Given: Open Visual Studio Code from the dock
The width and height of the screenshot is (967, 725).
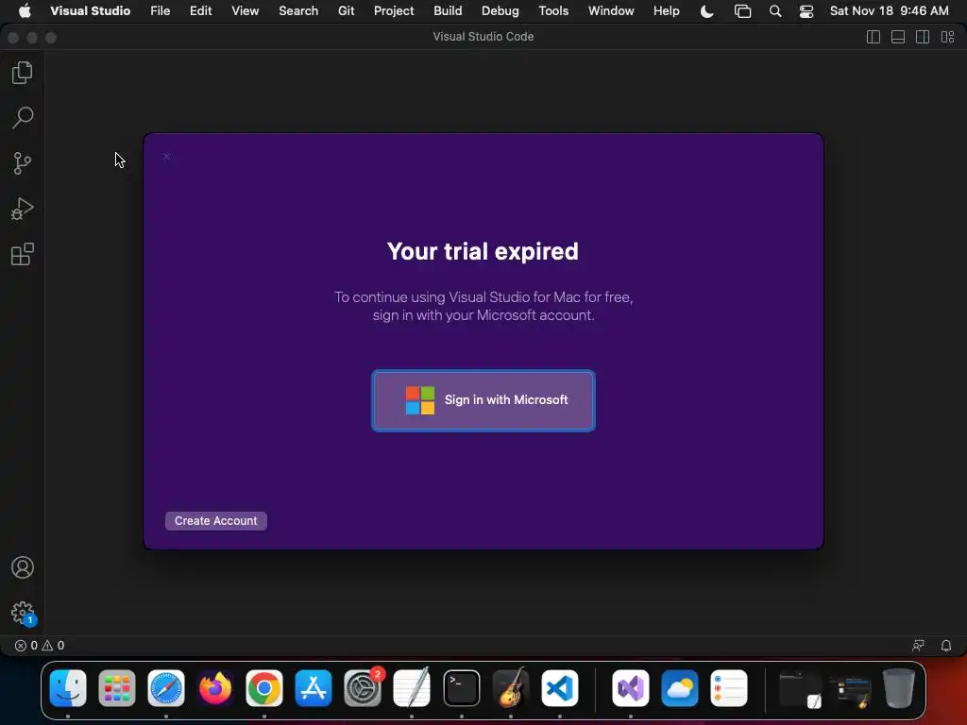Looking at the screenshot, I should point(560,688).
